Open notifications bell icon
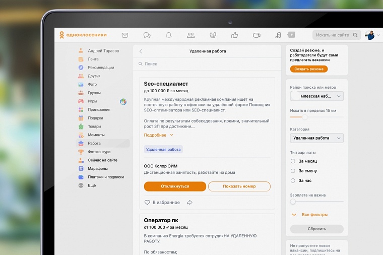383x255 pixels. 169,35
